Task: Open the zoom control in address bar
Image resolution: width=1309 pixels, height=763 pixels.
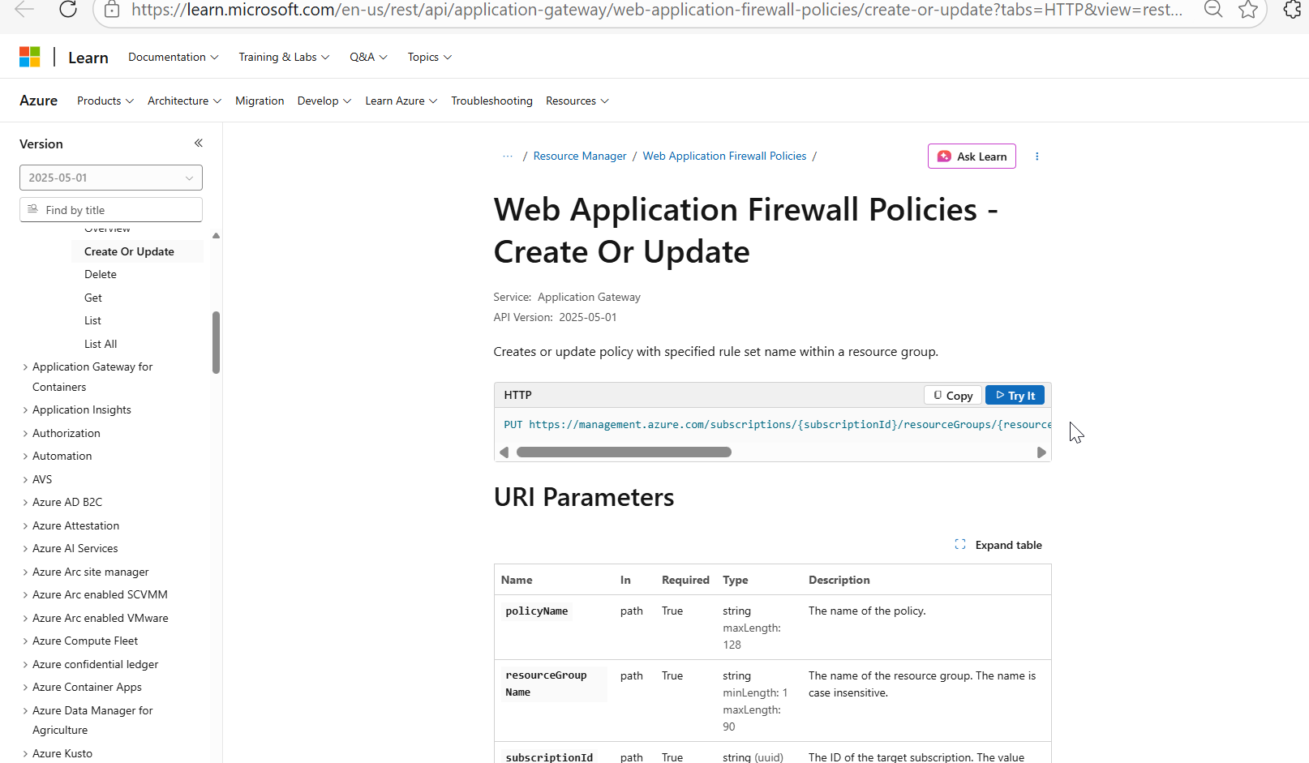Action: click(1213, 9)
